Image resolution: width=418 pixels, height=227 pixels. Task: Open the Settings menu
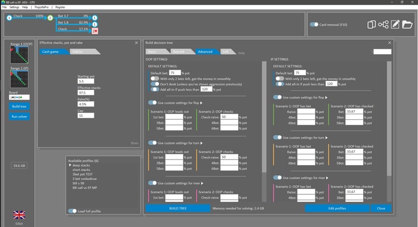(x=14, y=7)
